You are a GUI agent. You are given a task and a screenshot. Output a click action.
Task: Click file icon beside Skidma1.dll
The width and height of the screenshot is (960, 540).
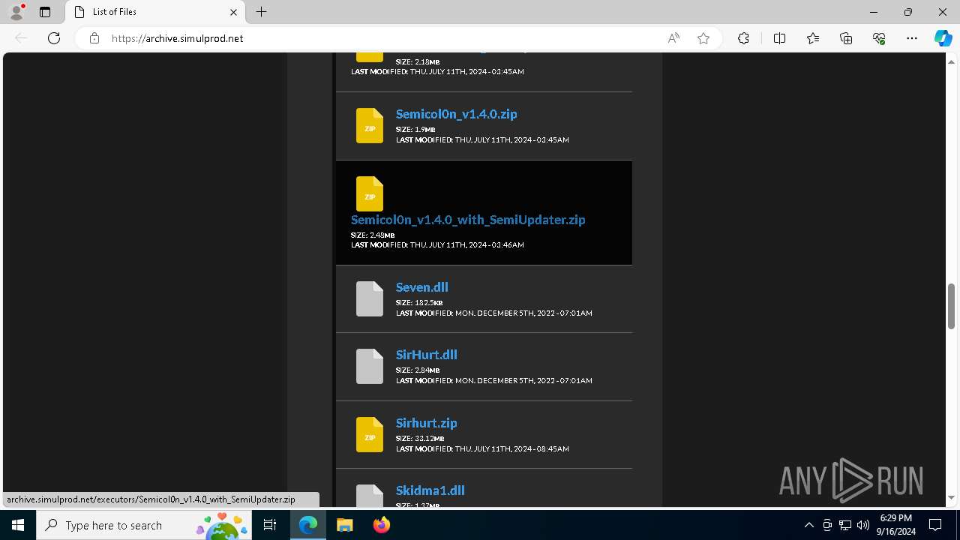(370, 496)
